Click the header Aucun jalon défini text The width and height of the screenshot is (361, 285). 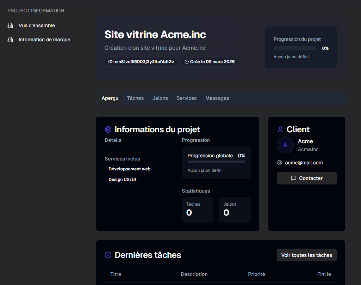coord(291,57)
